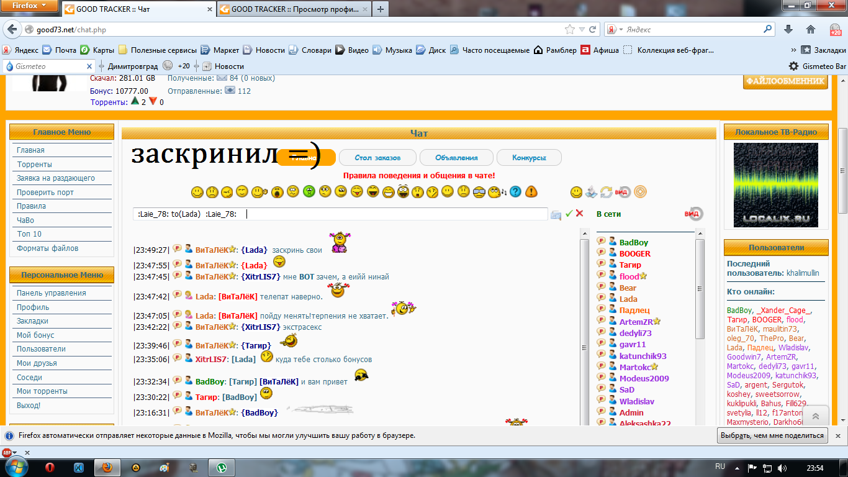
Task: Insert the orange exclamation warning emoticon
Action: (x=531, y=192)
